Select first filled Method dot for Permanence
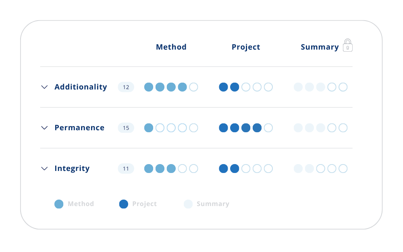The height and width of the screenshot is (252, 403). [x=149, y=128]
